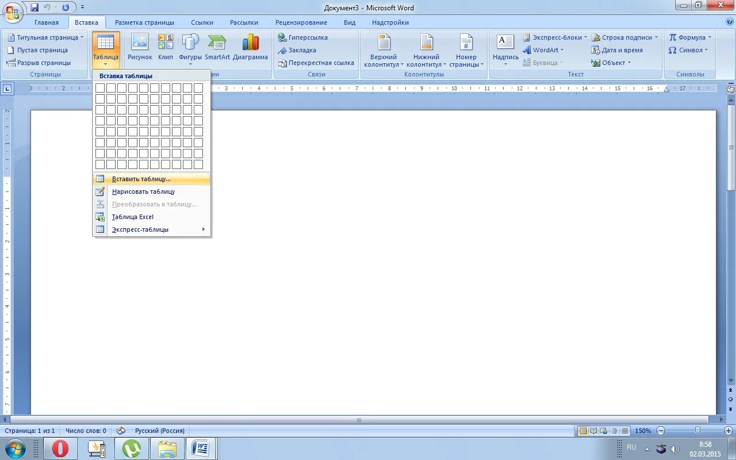
Task: Undo the last action in quick access toolbar
Action: click(47, 7)
